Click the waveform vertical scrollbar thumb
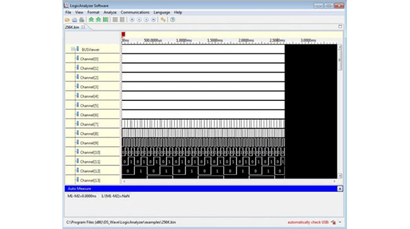The height and width of the screenshot is (229, 410). pos(340,60)
